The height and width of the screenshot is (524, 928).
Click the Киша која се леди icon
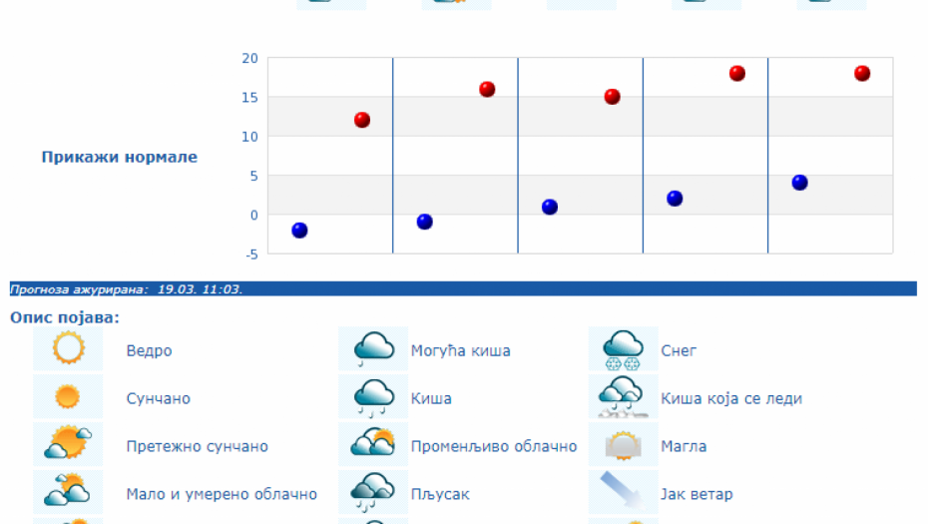[623, 397]
